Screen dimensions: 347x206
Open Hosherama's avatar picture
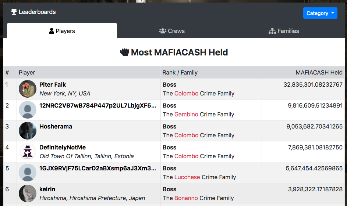pos(28,131)
